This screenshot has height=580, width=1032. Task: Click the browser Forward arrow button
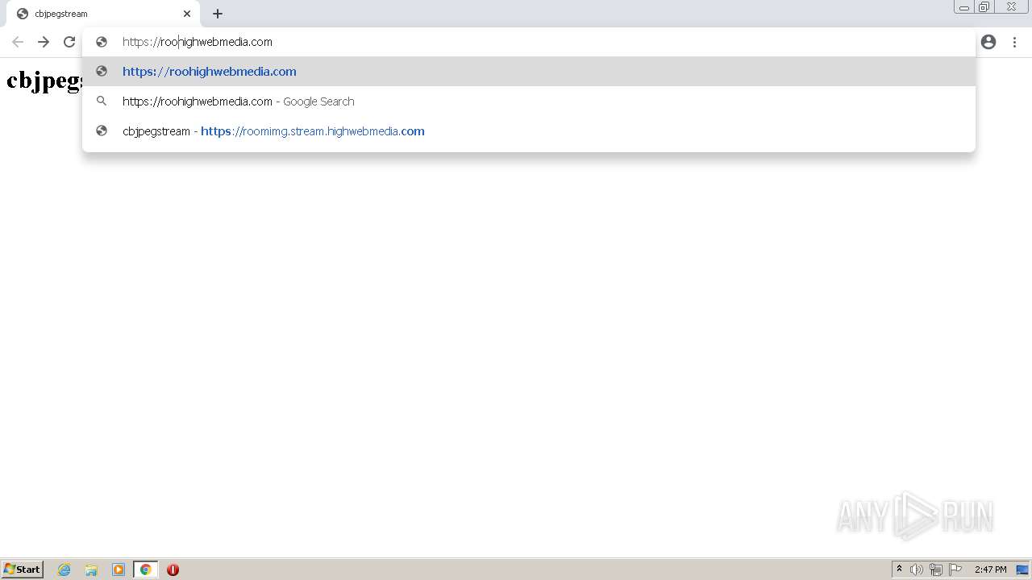pos(44,42)
